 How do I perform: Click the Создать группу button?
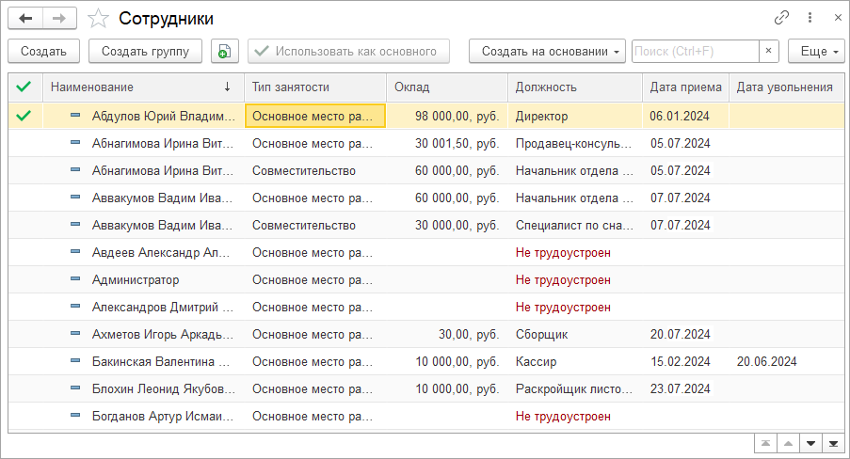point(145,51)
